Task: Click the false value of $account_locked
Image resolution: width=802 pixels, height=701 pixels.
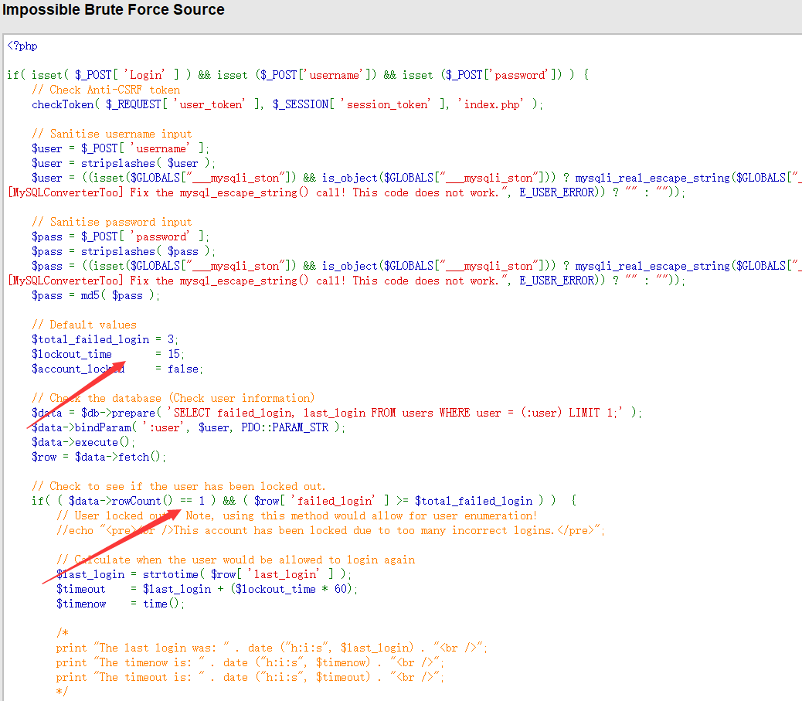Action: 183,369
